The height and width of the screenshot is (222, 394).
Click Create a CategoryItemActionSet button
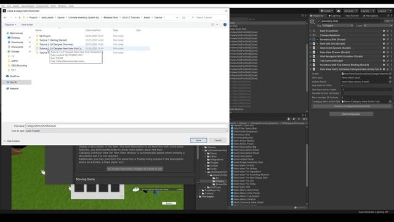pyautogui.click(x=352, y=106)
